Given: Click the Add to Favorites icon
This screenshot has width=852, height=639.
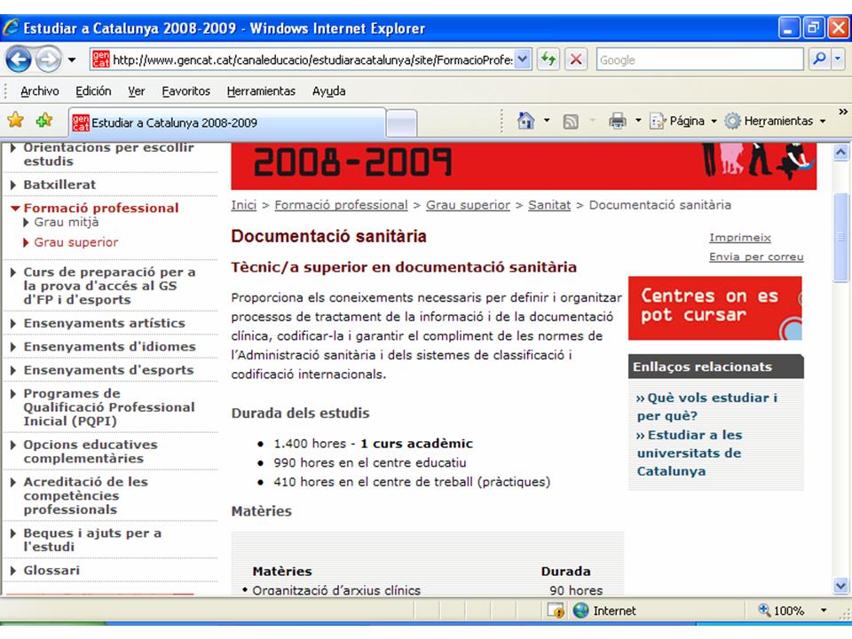Looking at the screenshot, I should coord(44,120).
